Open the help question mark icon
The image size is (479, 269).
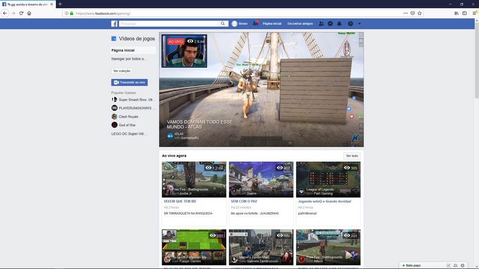[x=350, y=23]
